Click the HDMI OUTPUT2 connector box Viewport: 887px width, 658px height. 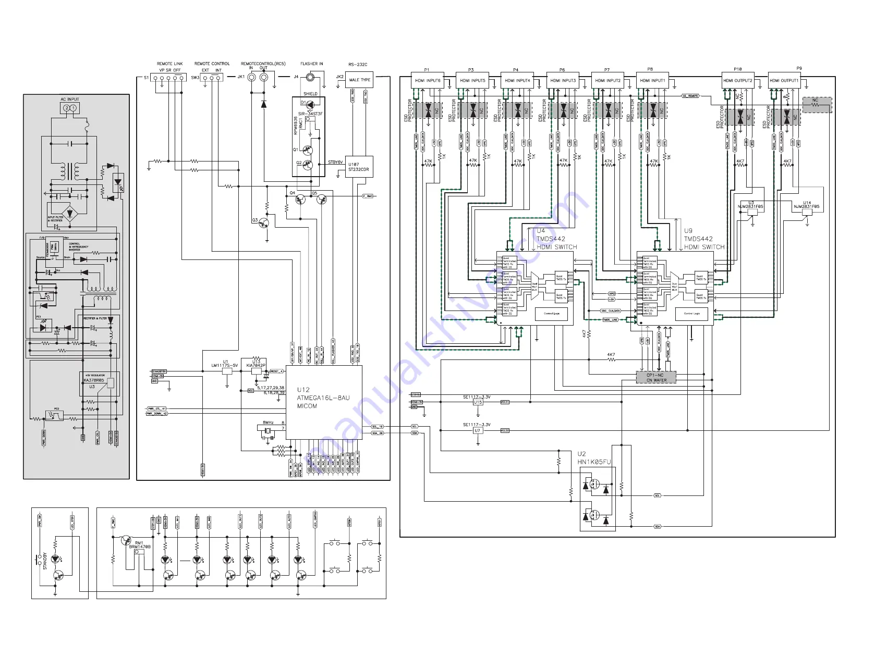pos(738,80)
